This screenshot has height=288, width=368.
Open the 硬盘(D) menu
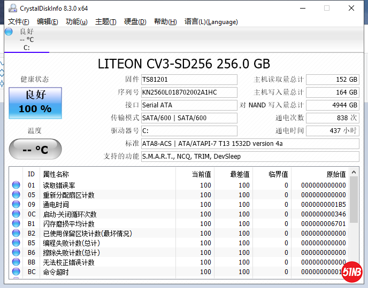pyautogui.click(x=135, y=22)
